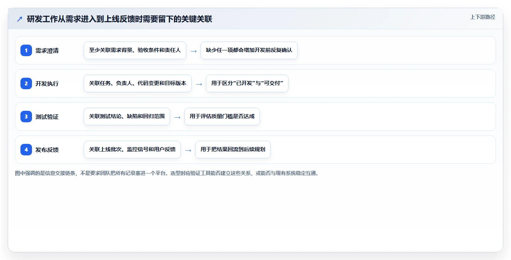Click the 至少关联需求背景、验收条件和责任人 box
511x260 pixels.
135,50
